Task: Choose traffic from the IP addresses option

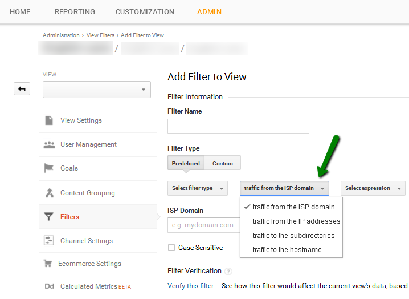Action: (291, 221)
